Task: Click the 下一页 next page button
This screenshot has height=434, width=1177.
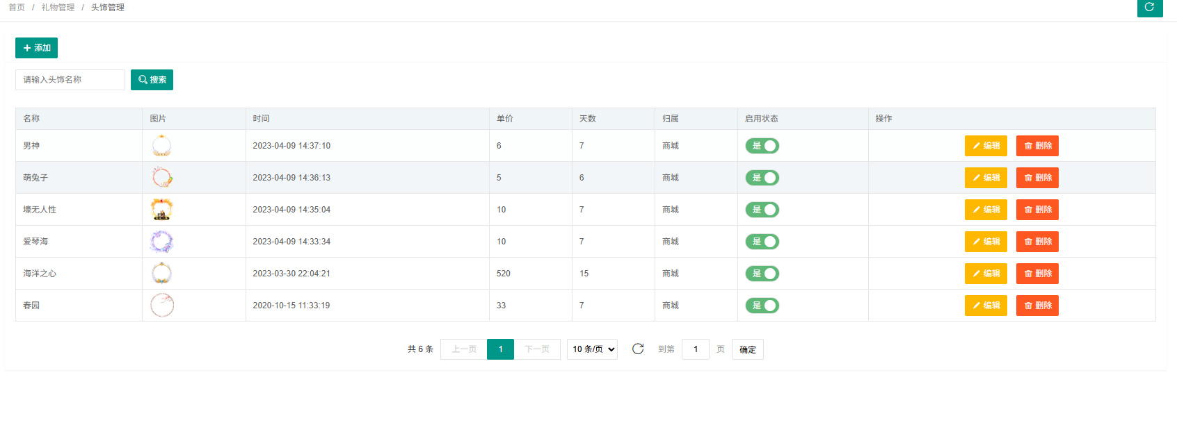Action: pyautogui.click(x=536, y=349)
